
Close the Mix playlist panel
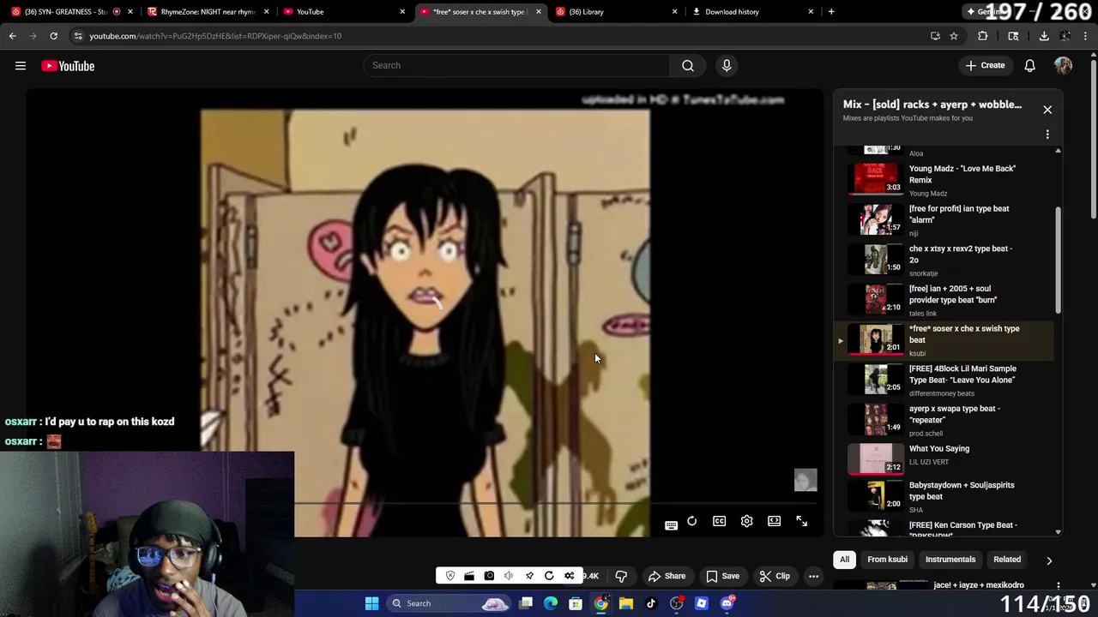[1047, 110]
